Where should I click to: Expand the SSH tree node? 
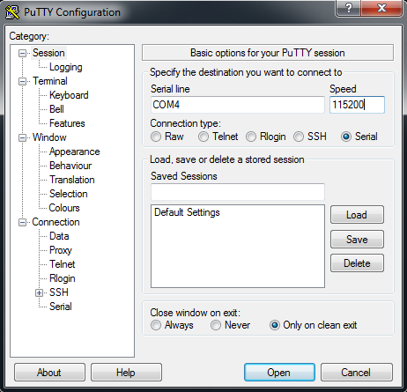pyautogui.click(x=39, y=292)
